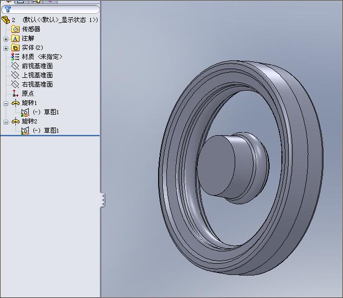This screenshot has height=298, width=343.
Task: Click the panel collapse handle with arrows
Action: (x=103, y=200)
